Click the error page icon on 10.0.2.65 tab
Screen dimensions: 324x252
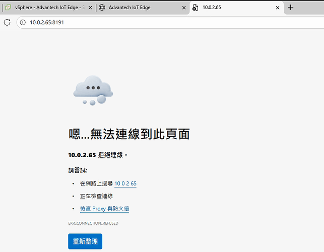pyautogui.click(x=195, y=8)
